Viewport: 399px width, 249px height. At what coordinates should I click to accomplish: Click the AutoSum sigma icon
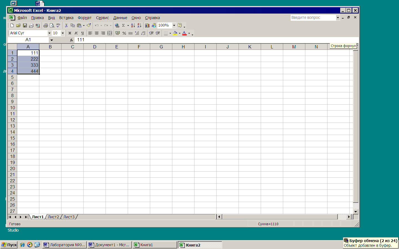[124, 25]
